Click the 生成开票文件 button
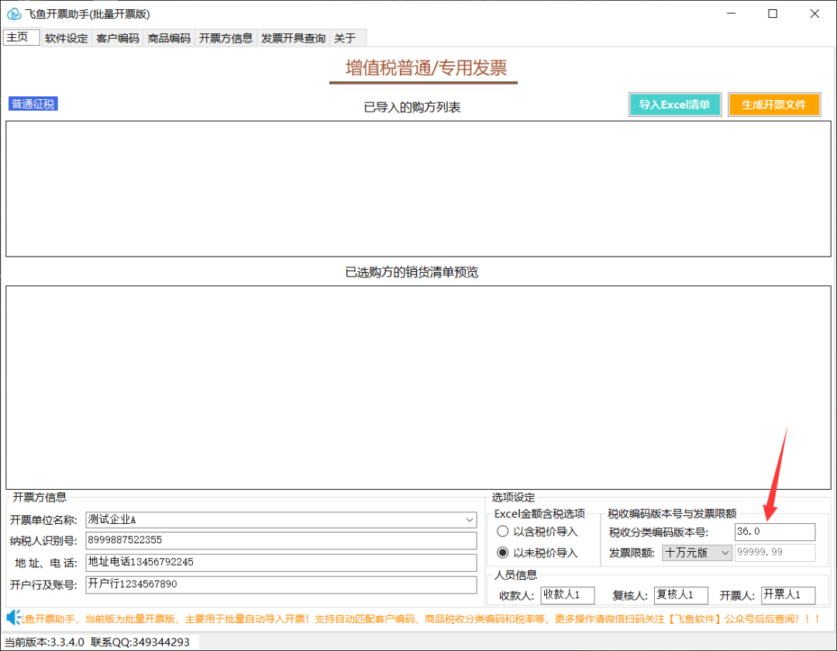The image size is (837, 651). click(774, 104)
